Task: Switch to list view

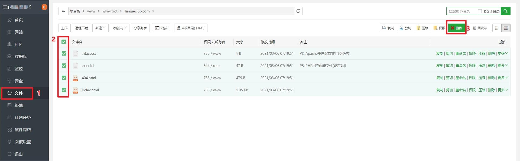Action: [506, 28]
